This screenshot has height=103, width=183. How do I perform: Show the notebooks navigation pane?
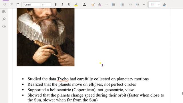point(4,12)
